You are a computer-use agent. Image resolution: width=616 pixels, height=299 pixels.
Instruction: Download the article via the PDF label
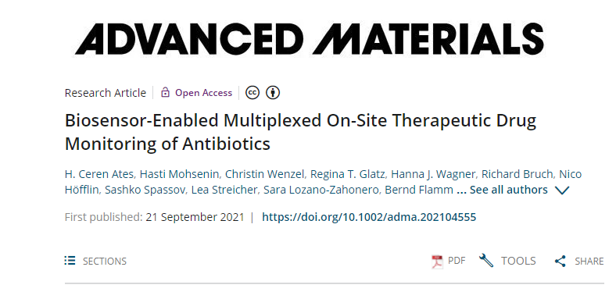pyautogui.click(x=457, y=261)
